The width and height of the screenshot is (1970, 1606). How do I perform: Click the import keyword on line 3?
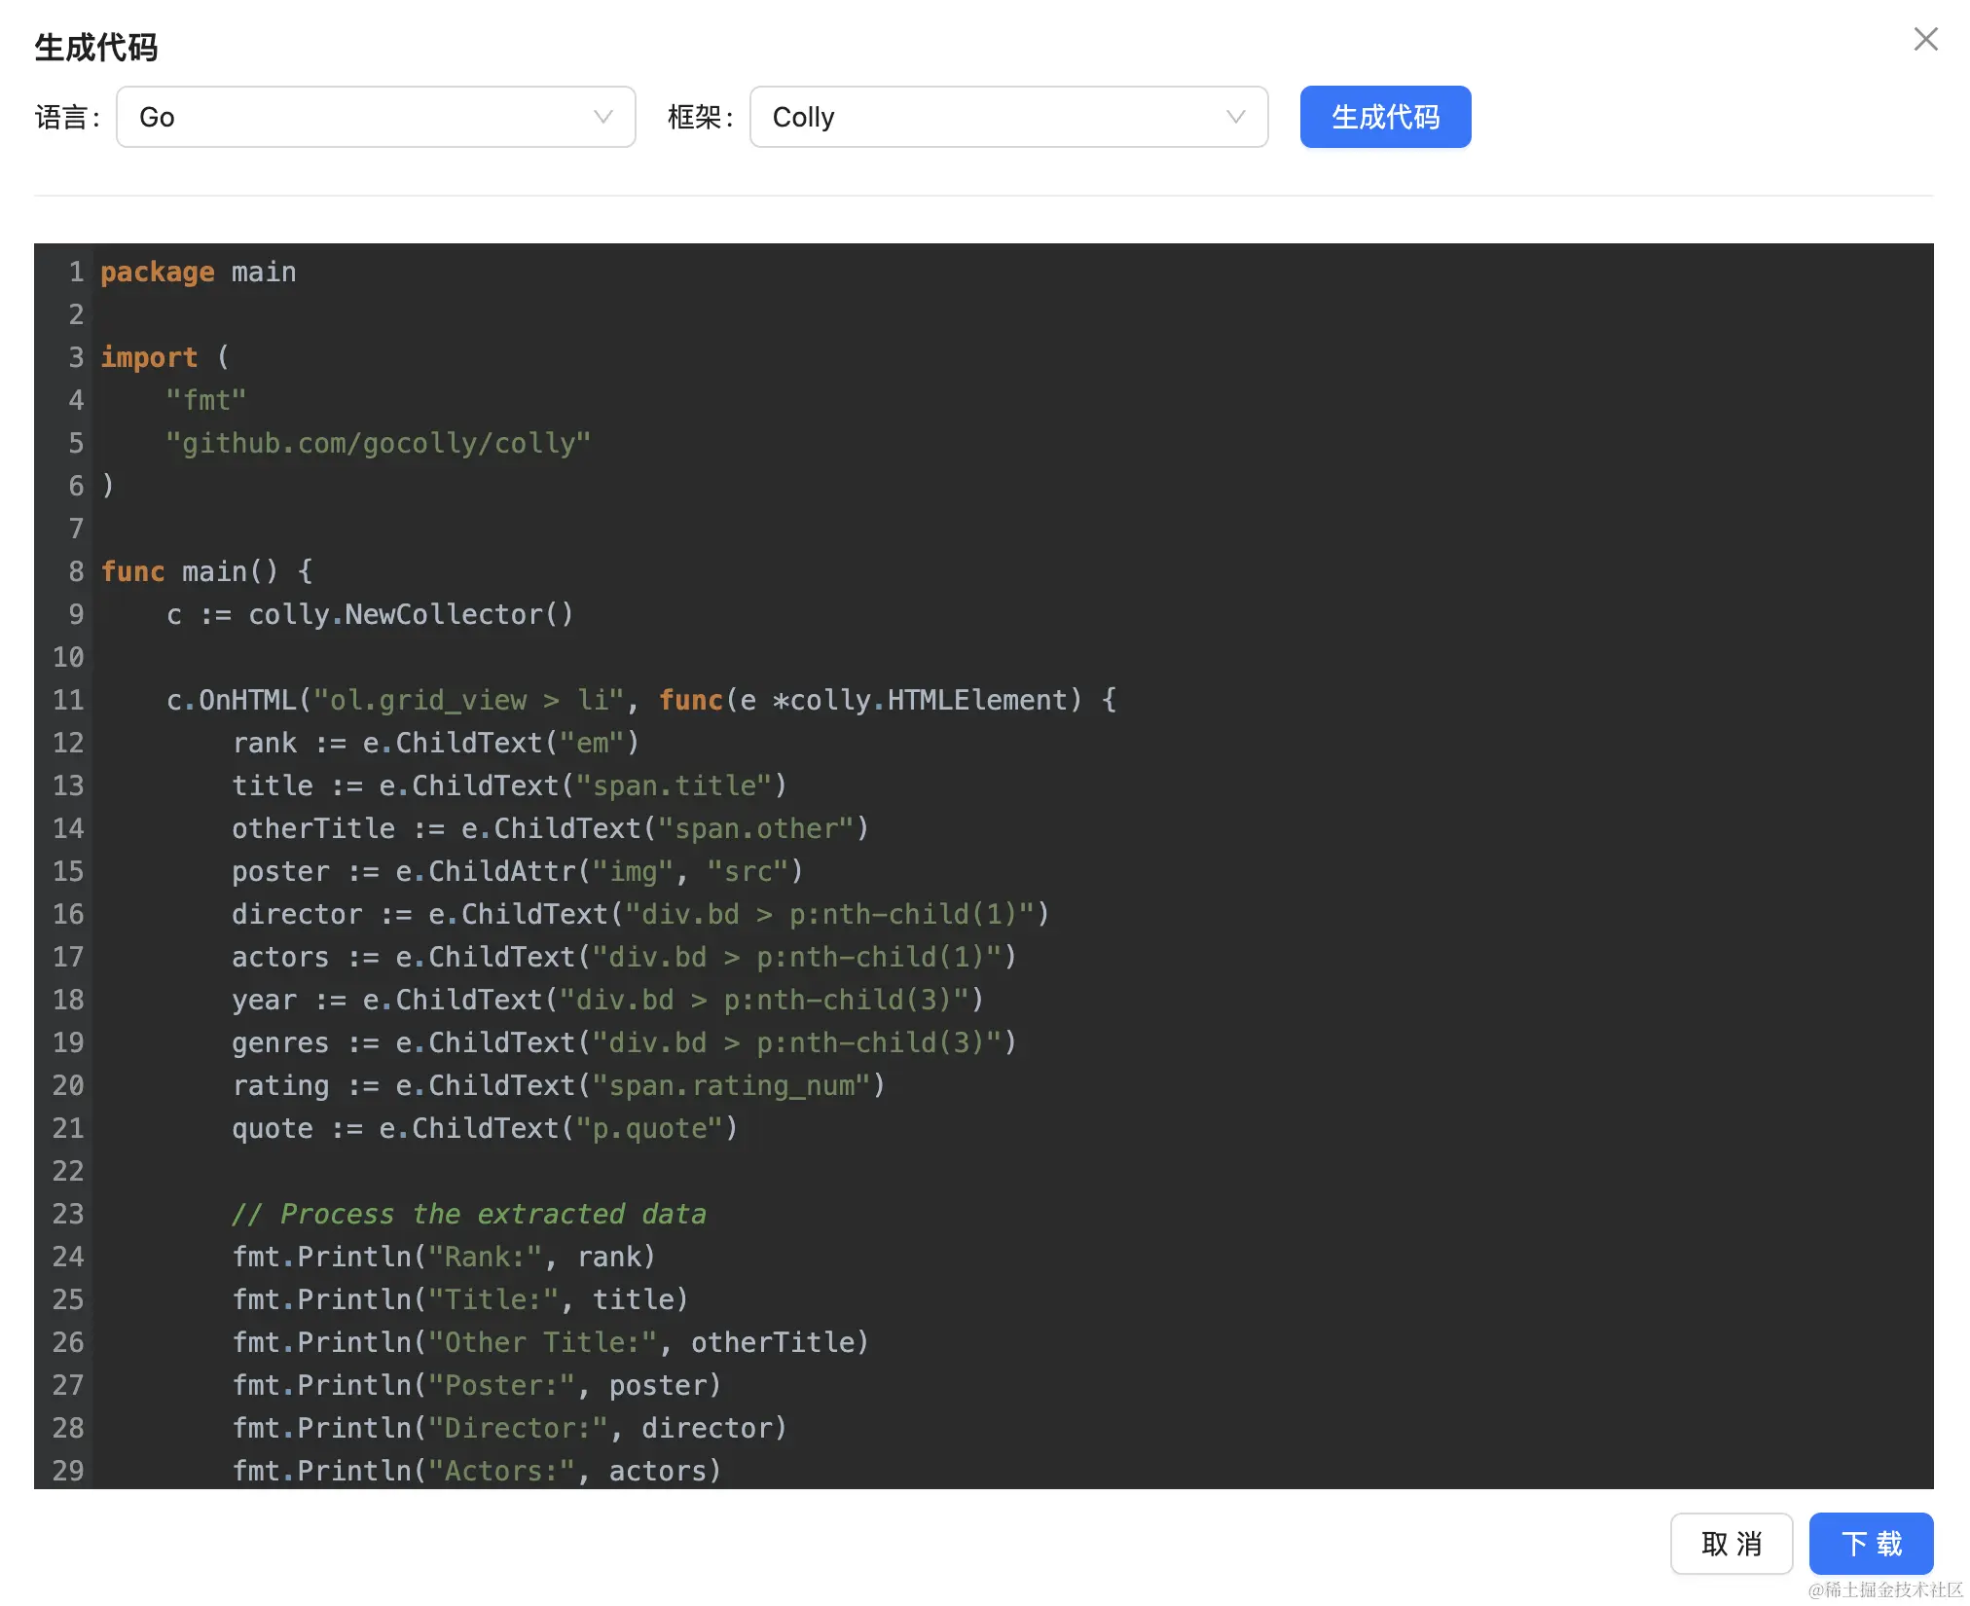click(149, 358)
